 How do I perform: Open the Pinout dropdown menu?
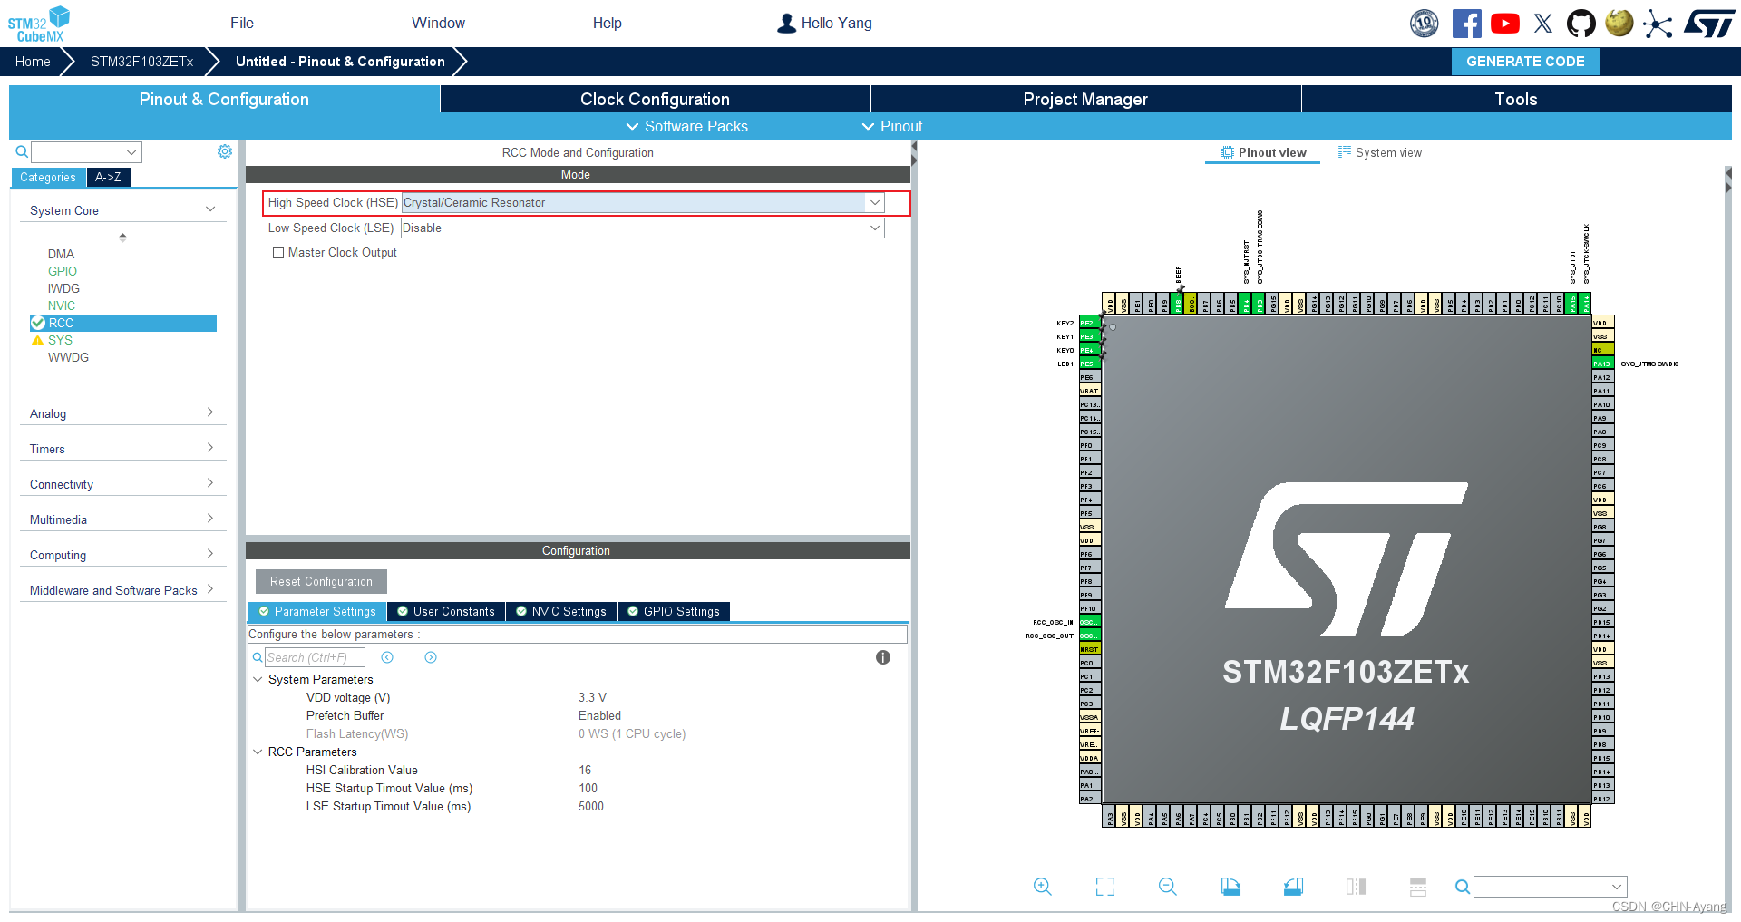click(892, 126)
